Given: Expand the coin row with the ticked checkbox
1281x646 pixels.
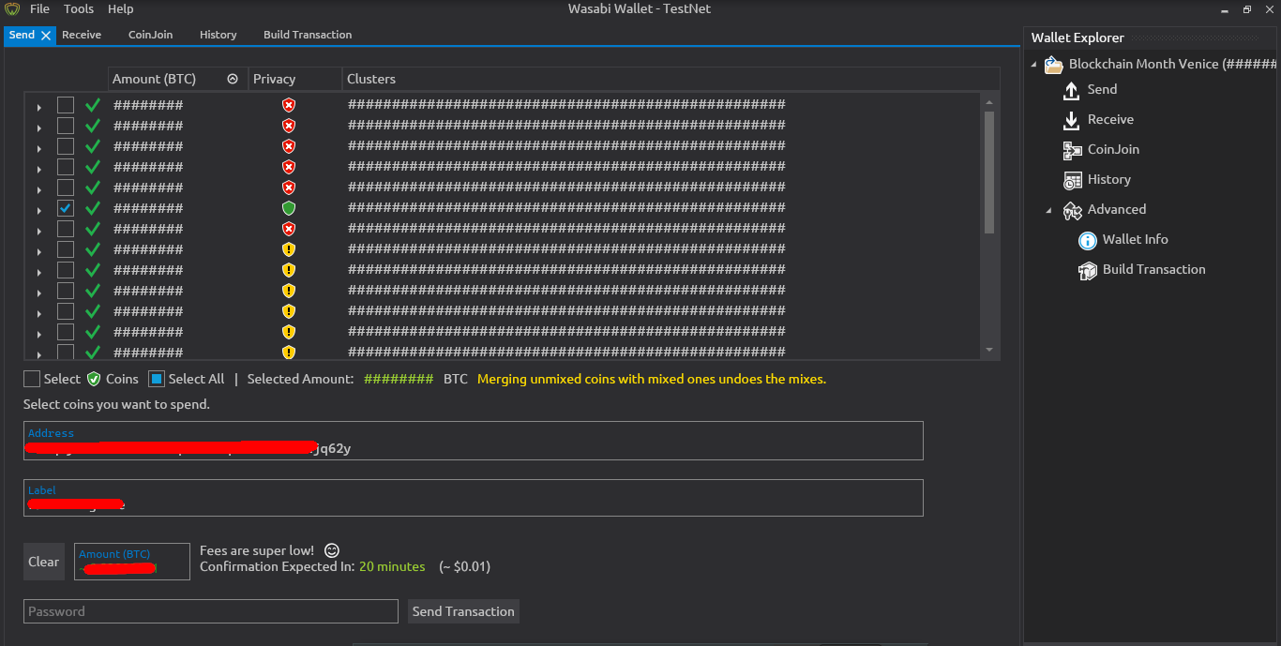Looking at the screenshot, I should [x=38, y=210].
